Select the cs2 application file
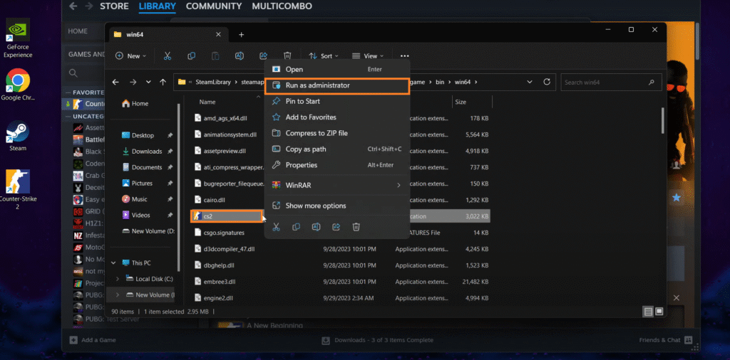Screen dimensions: 730x360 pyautogui.click(x=227, y=216)
